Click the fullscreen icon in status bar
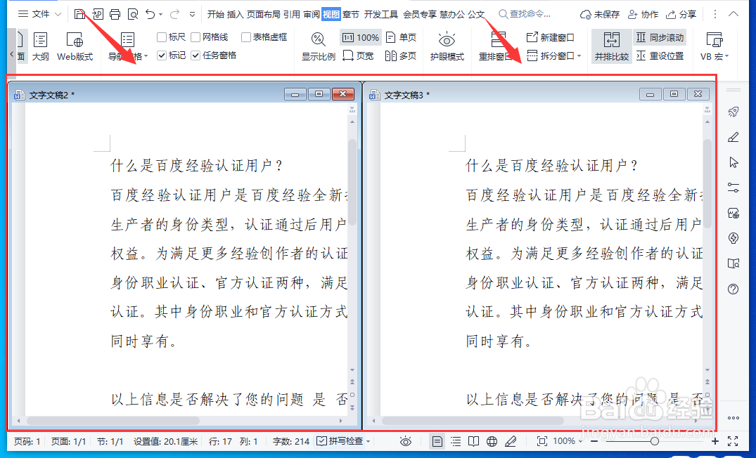756x458 pixels. [x=733, y=441]
